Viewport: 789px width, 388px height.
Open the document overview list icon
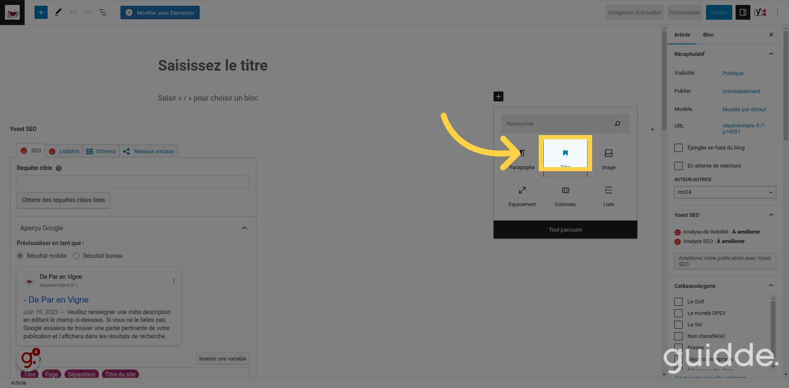[103, 12]
